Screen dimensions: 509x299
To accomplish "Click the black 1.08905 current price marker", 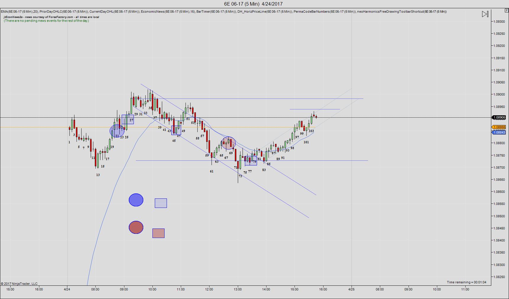I will click(499, 117).
